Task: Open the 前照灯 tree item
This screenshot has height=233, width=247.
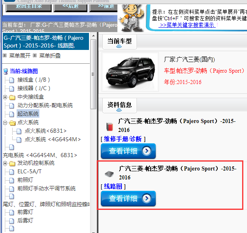Action: 25,180
